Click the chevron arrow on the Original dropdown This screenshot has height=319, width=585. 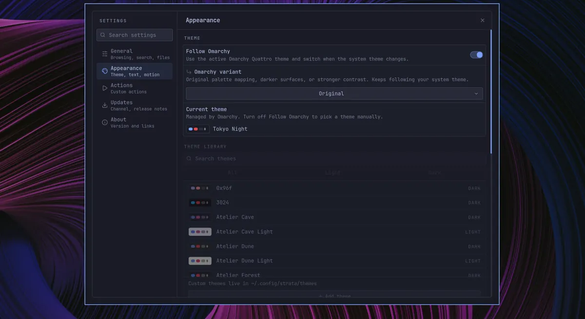click(x=476, y=94)
